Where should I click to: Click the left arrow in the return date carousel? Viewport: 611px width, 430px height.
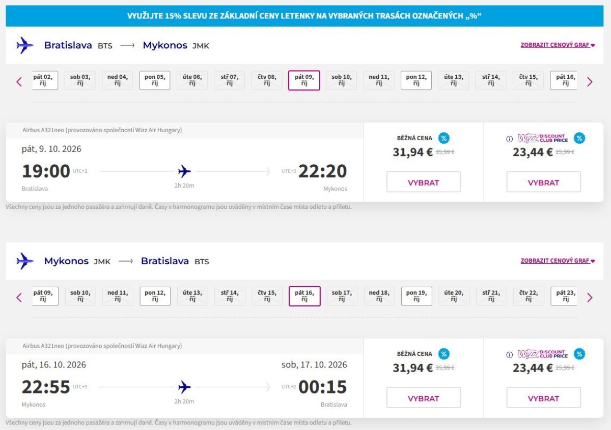(x=19, y=297)
